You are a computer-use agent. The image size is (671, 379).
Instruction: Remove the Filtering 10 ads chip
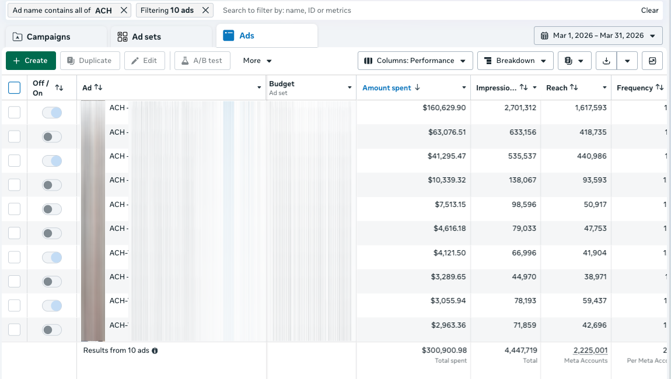[x=205, y=10]
